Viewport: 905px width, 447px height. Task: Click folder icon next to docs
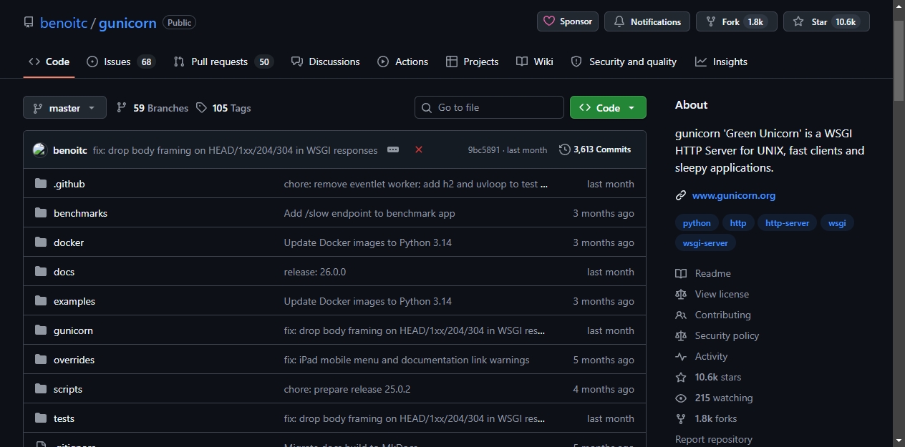pos(41,272)
